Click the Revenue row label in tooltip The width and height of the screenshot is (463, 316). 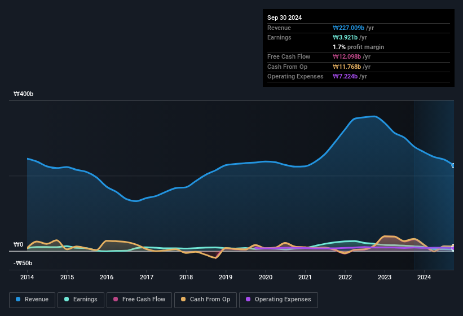(279, 28)
